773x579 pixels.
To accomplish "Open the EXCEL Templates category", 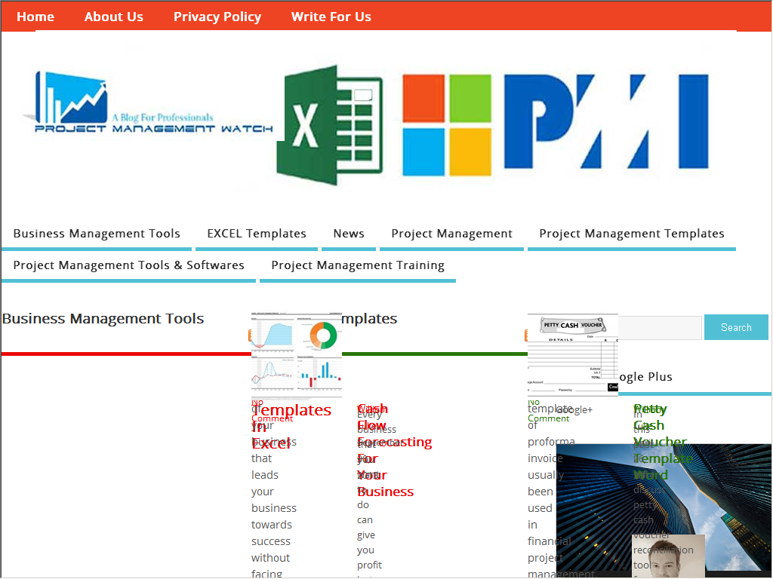I will point(257,234).
